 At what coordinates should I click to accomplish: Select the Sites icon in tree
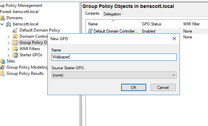tap(2, 61)
